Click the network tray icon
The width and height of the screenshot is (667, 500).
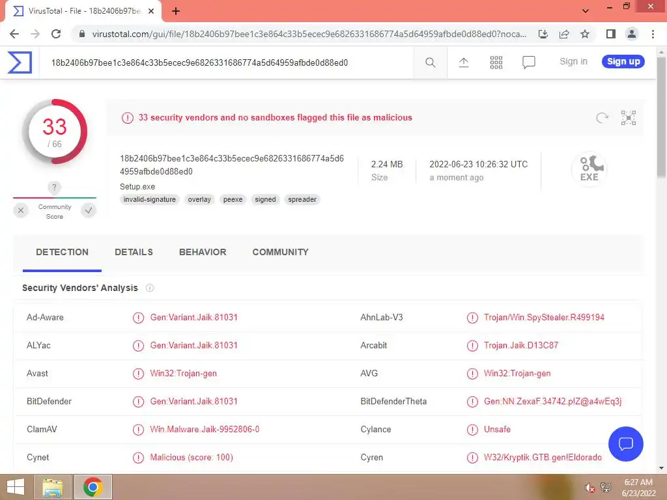point(606,488)
